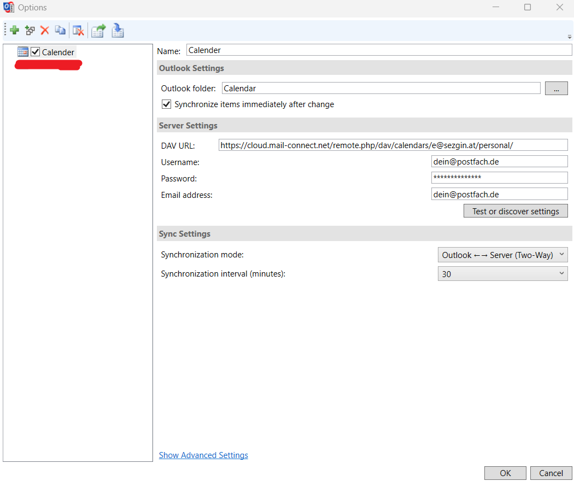Screen dimensions: 574x481
Task: Focus the Username text field
Action: [499, 162]
